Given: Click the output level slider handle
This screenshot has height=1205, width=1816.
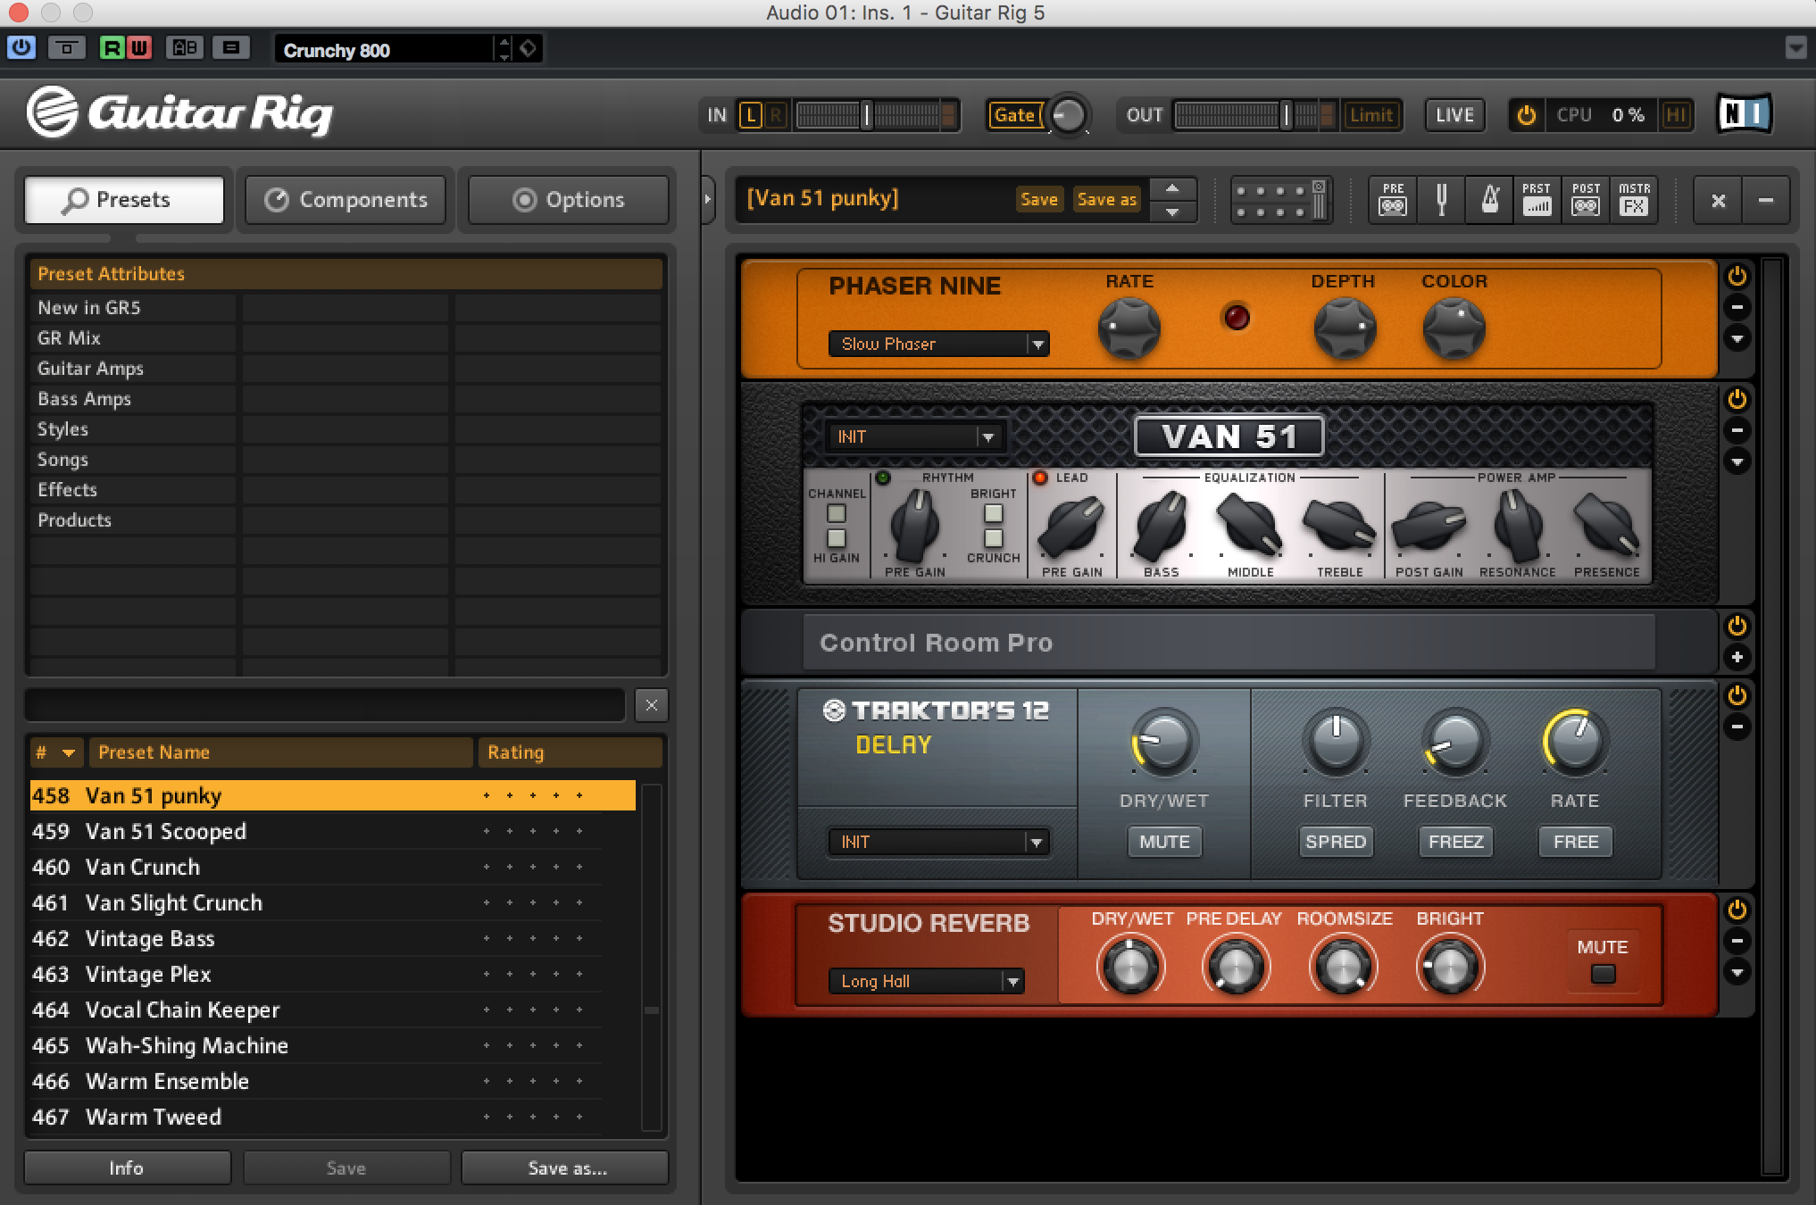Looking at the screenshot, I should 1287,114.
